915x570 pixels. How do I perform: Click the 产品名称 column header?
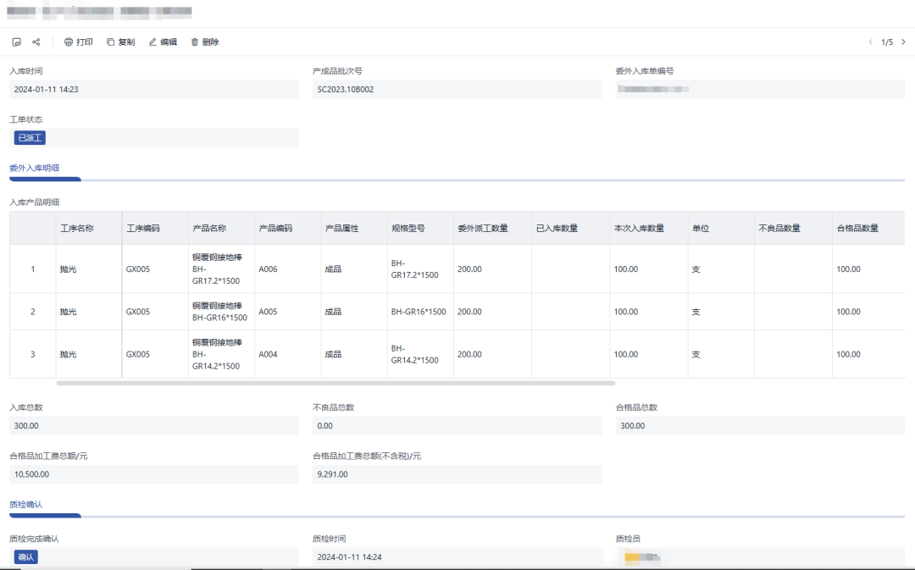click(209, 229)
